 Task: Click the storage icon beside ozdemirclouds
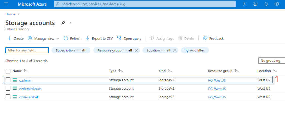15,88
